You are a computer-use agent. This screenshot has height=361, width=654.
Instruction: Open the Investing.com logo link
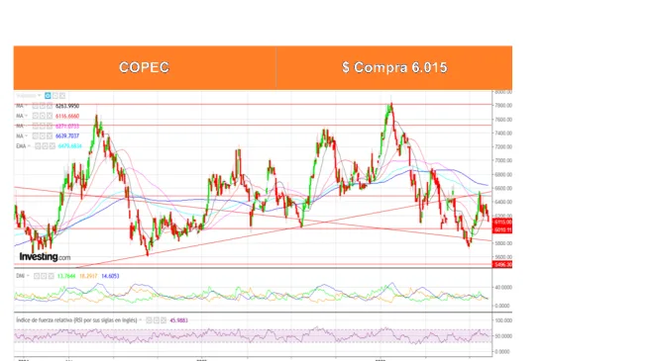45,257
